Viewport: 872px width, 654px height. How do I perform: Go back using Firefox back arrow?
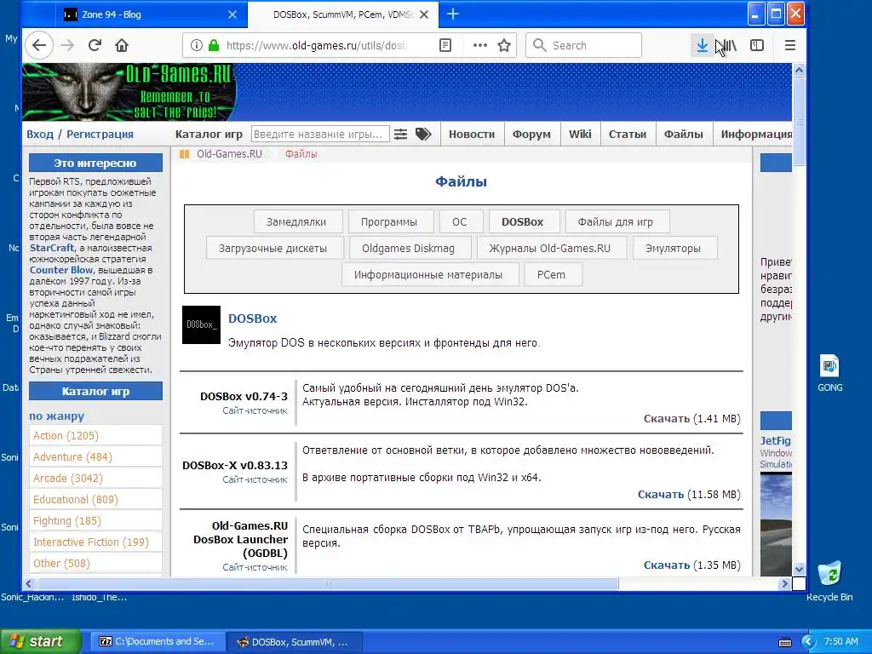[39, 45]
